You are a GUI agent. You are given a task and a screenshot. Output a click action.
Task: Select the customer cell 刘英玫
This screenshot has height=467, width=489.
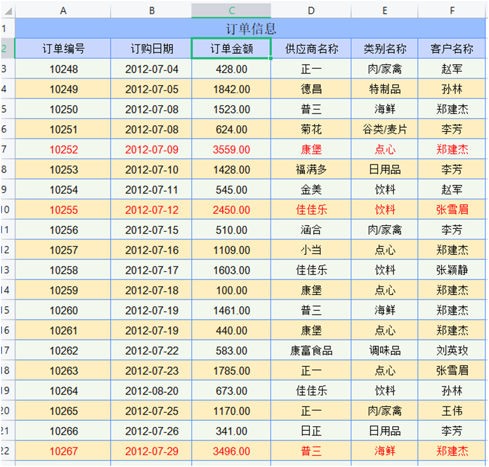(452, 350)
